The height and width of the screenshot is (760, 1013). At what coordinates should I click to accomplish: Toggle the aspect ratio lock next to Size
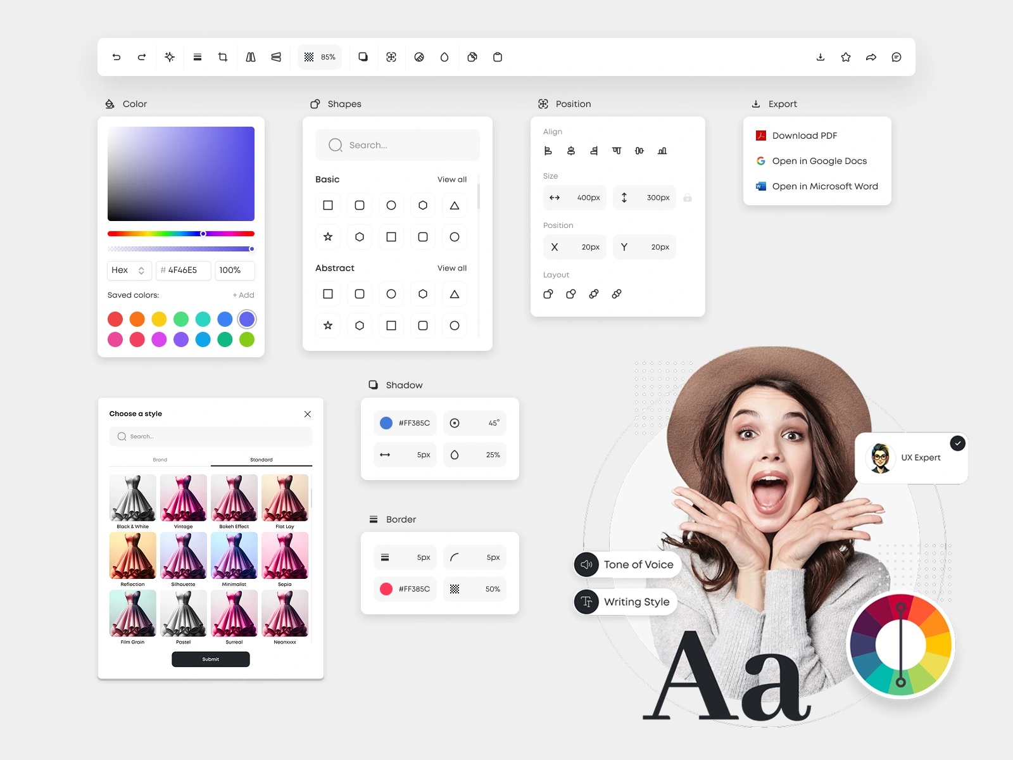click(x=688, y=198)
